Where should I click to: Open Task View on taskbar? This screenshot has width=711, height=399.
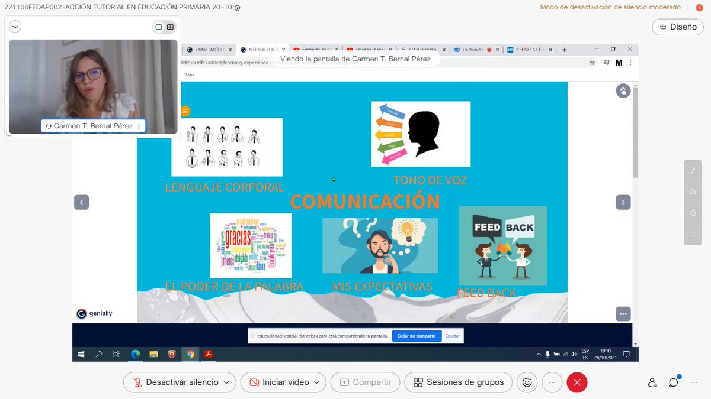pyautogui.click(x=116, y=355)
